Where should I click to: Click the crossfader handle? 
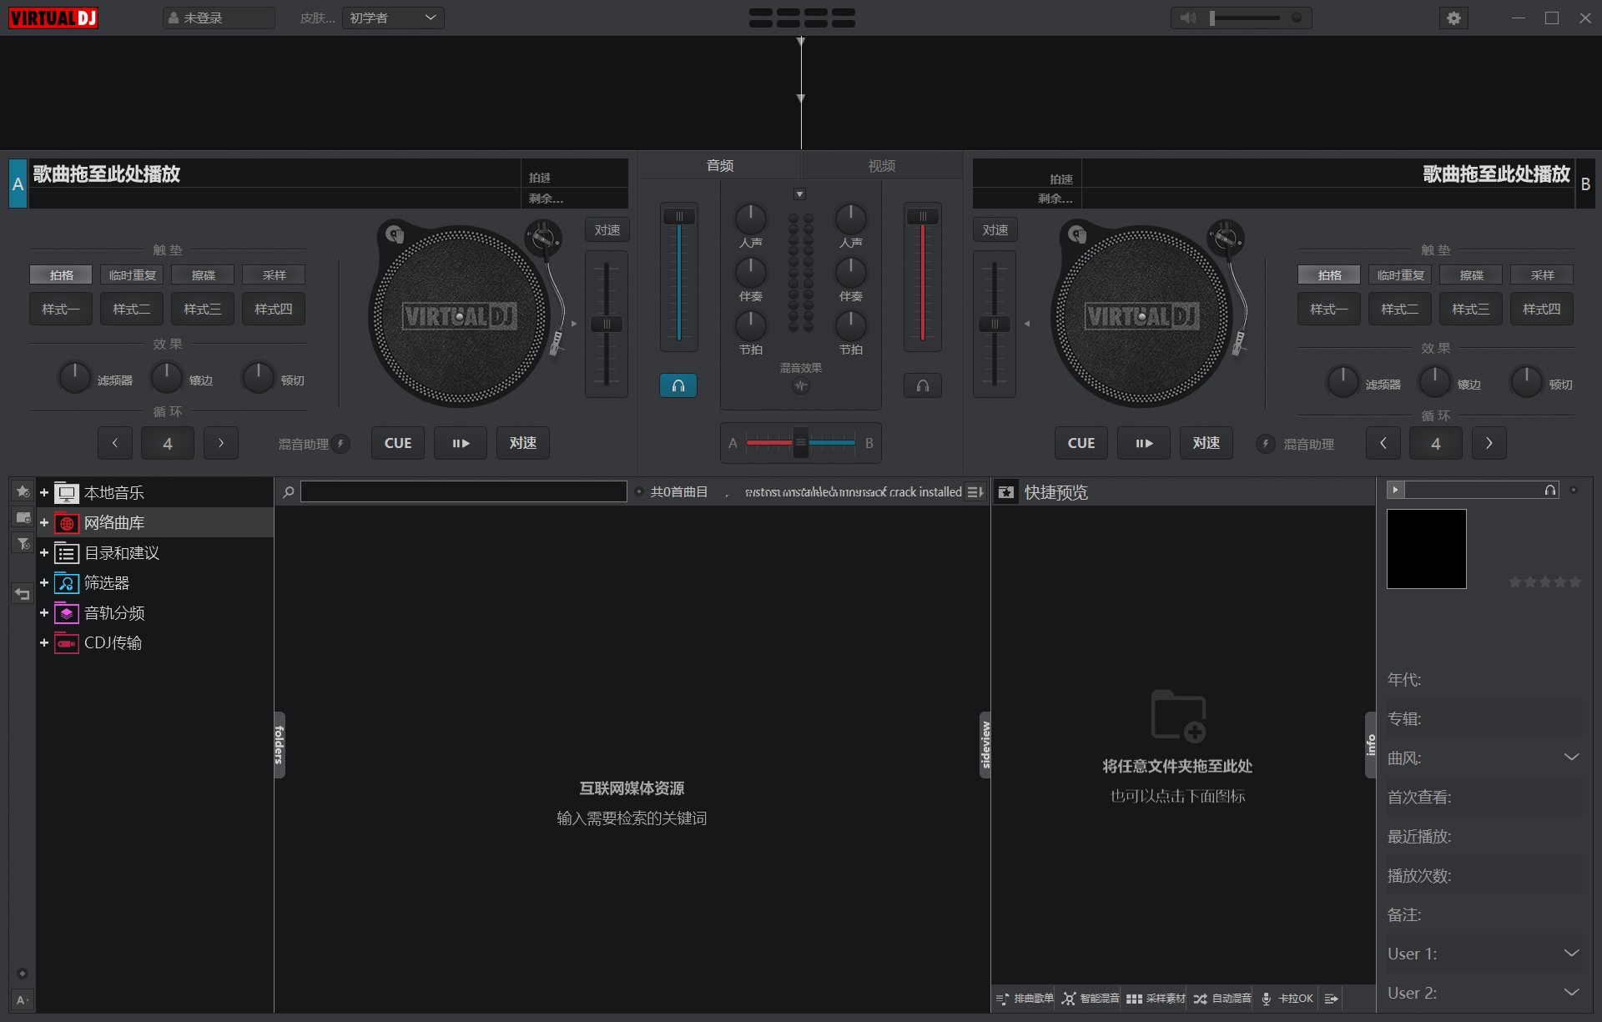pos(801,443)
